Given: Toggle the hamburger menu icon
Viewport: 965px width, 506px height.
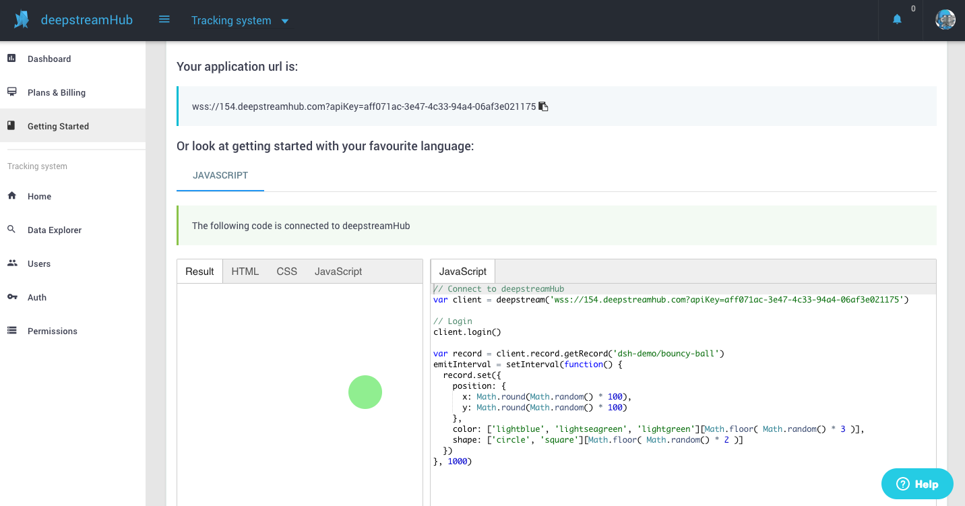Looking at the screenshot, I should pos(164,20).
